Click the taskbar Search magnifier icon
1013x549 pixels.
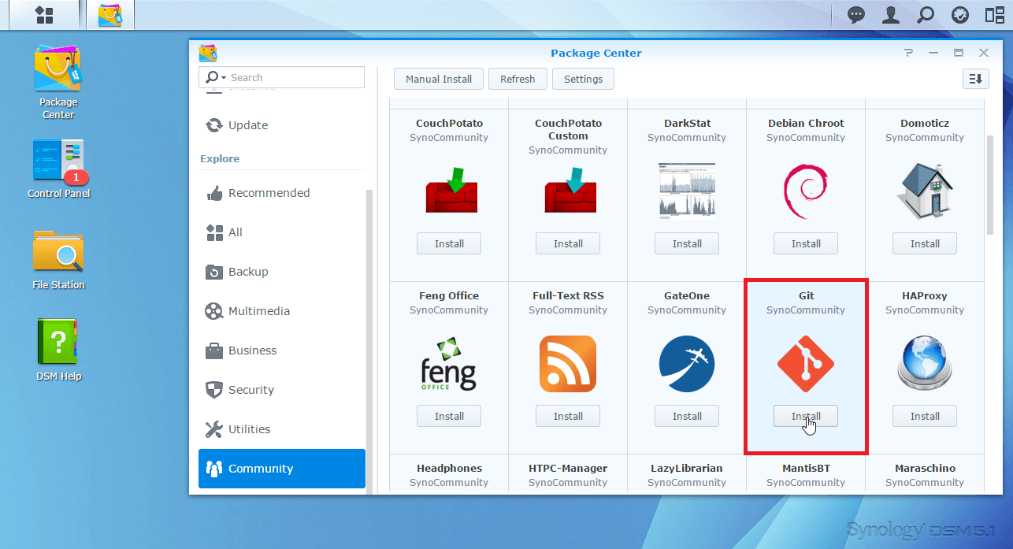click(926, 15)
